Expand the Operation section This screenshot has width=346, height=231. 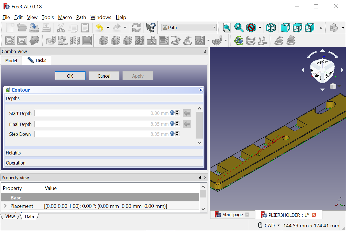[x=104, y=163]
